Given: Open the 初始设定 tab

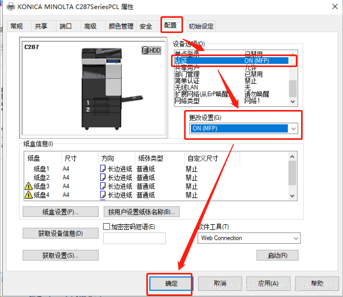Looking at the screenshot, I should point(201,26).
